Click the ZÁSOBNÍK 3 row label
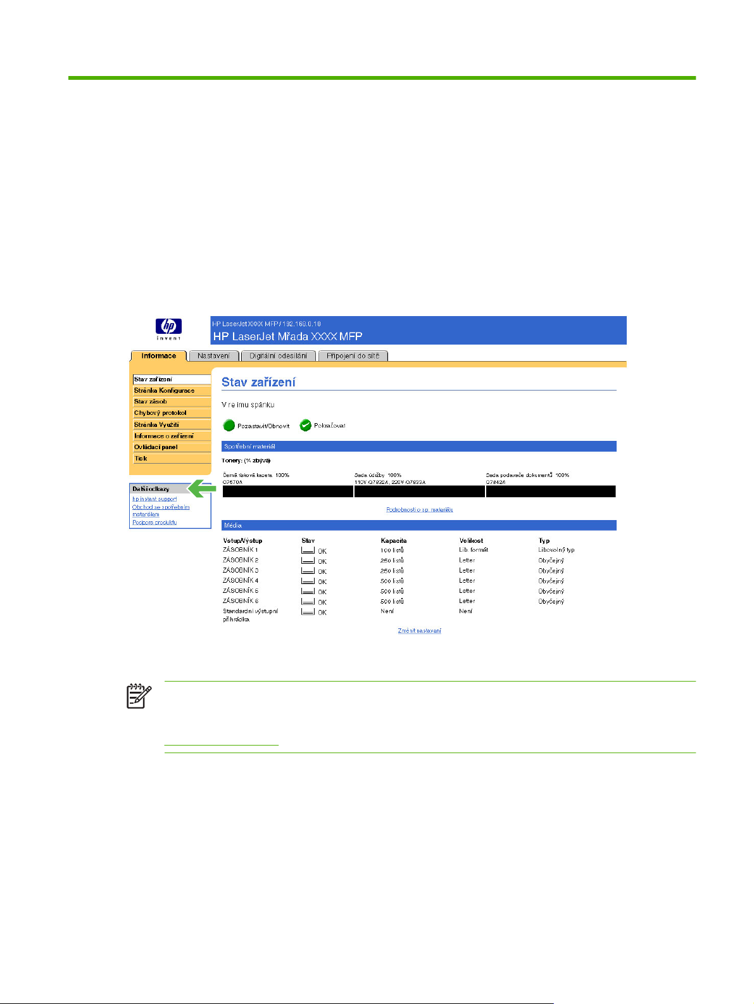 coord(241,570)
